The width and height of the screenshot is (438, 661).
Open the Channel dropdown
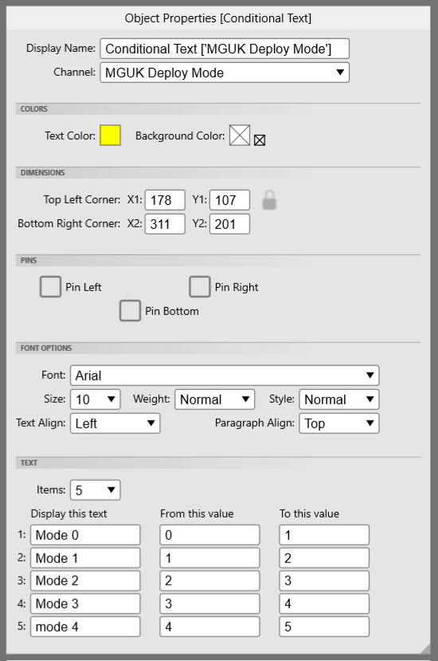pos(225,73)
